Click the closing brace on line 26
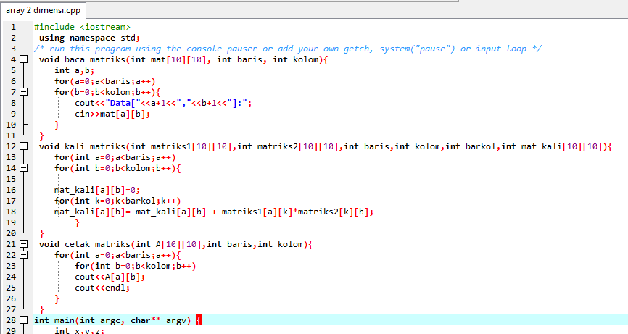Viewport: 628px width, 334px height. [57, 298]
